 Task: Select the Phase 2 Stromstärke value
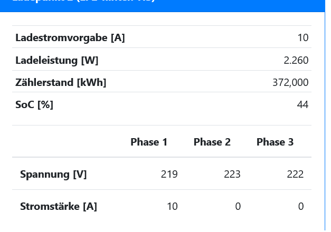(x=238, y=206)
